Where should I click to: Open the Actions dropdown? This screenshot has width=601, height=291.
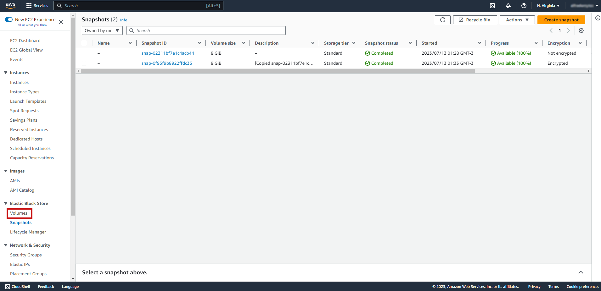point(517,20)
